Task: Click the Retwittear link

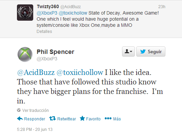Action: click(67, 119)
